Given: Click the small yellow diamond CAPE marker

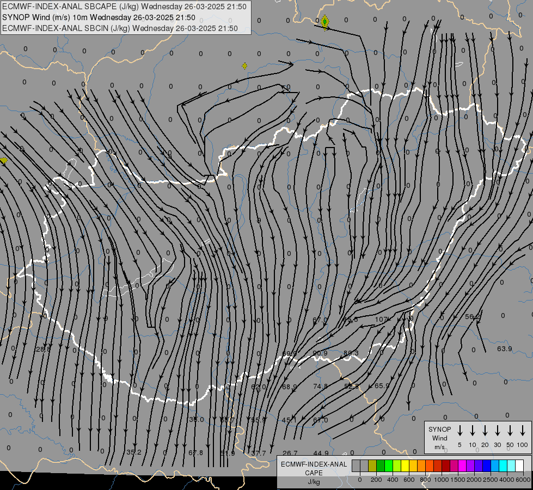Looking at the screenshot, I should (244, 66).
